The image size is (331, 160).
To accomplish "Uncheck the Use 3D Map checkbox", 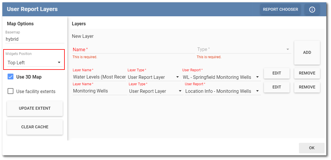I will pos(10,77).
